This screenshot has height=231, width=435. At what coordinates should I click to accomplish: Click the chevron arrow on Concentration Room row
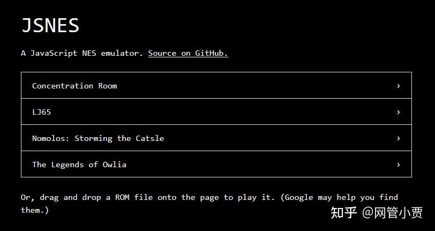tap(398, 86)
